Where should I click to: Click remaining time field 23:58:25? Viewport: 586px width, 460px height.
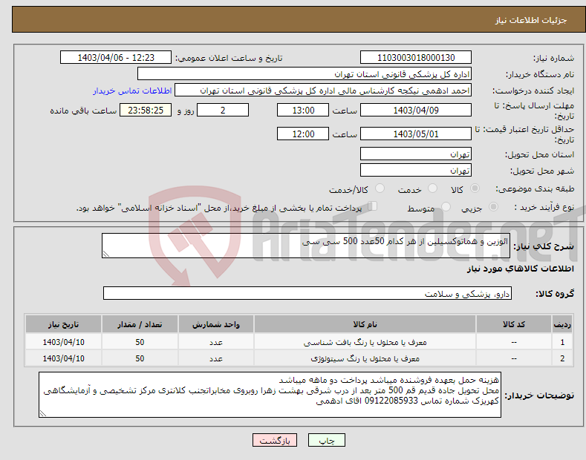click(146, 110)
